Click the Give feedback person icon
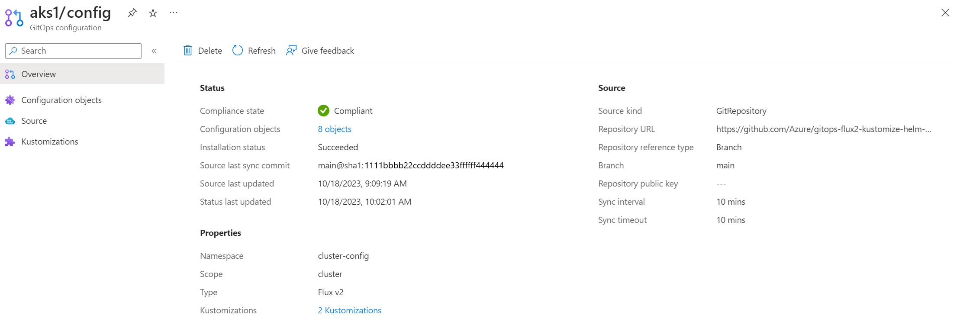Image resolution: width=960 pixels, height=325 pixels. (x=291, y=51)
